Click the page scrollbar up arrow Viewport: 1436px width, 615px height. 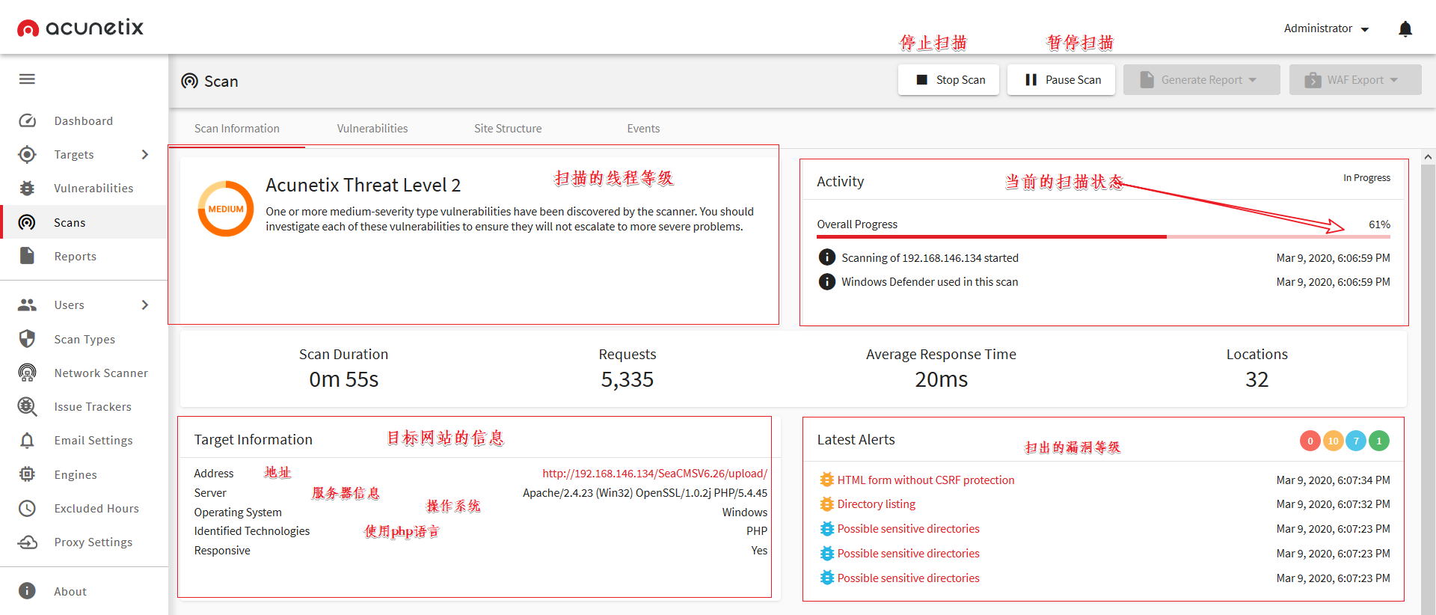pos(1428,156)
